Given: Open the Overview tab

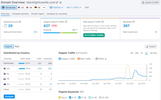Looking at the screenshot, I should pos(5,14).
